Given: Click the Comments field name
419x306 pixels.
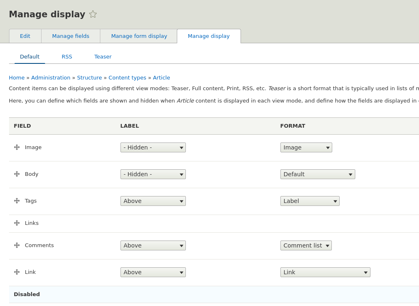Looking at the screenshot, I should 39,245.
